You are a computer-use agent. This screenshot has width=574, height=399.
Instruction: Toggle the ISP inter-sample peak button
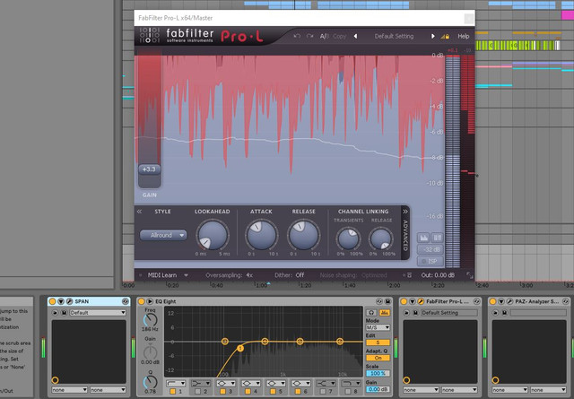click(x=430, y=261)
